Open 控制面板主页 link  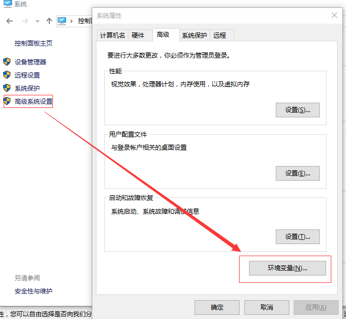click(34, 43)
